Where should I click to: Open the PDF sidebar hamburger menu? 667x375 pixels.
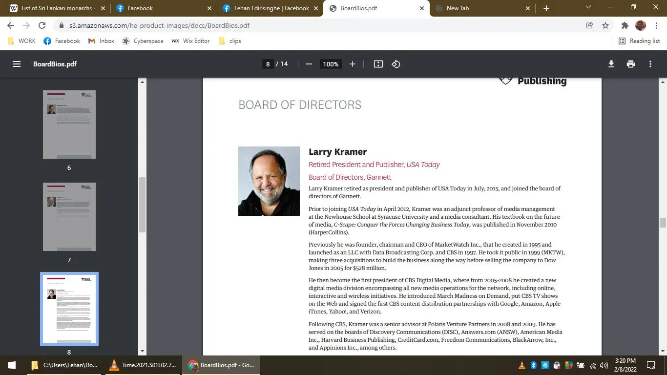(17, 64)
